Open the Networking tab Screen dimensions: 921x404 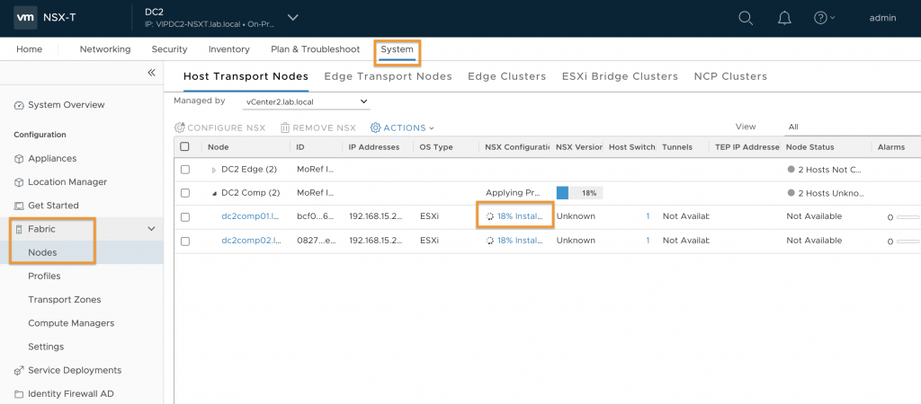[105, 49]
